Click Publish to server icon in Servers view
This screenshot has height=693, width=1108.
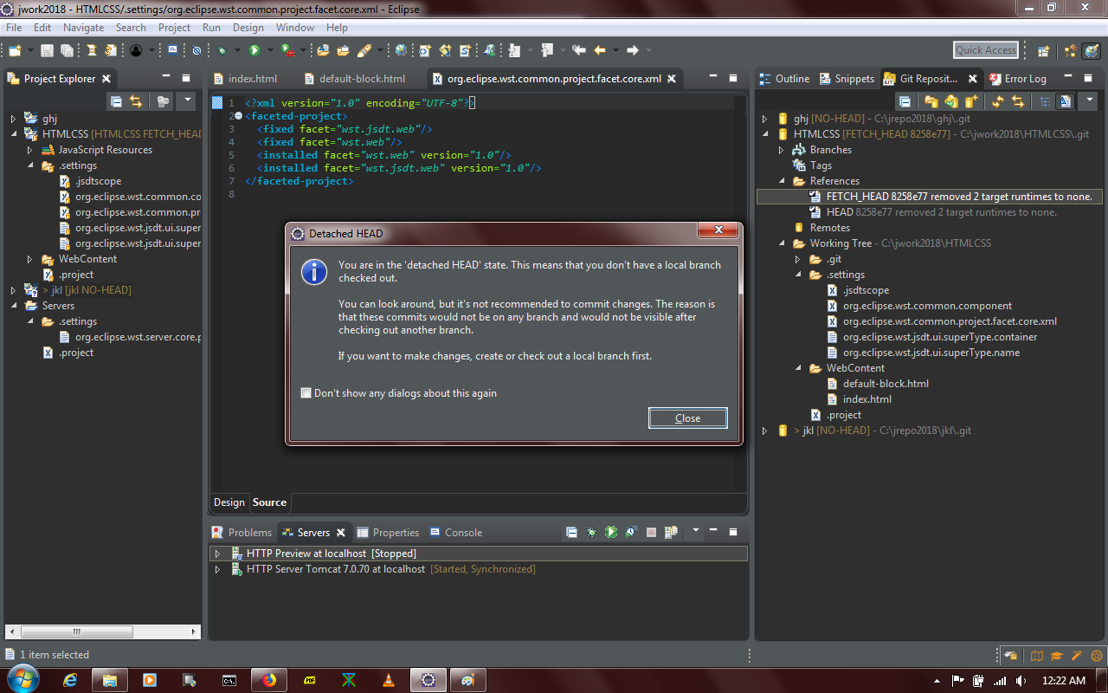(671, 532)
